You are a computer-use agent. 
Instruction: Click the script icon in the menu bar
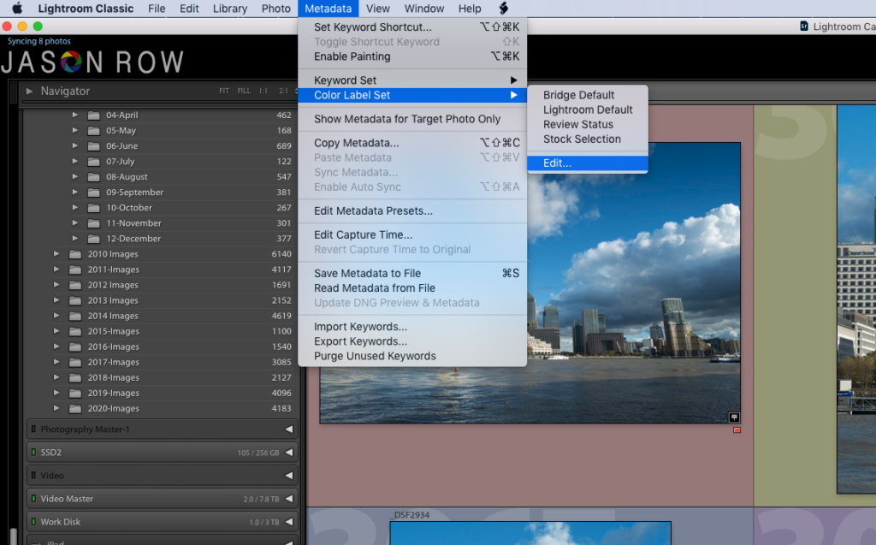[503, 9]
